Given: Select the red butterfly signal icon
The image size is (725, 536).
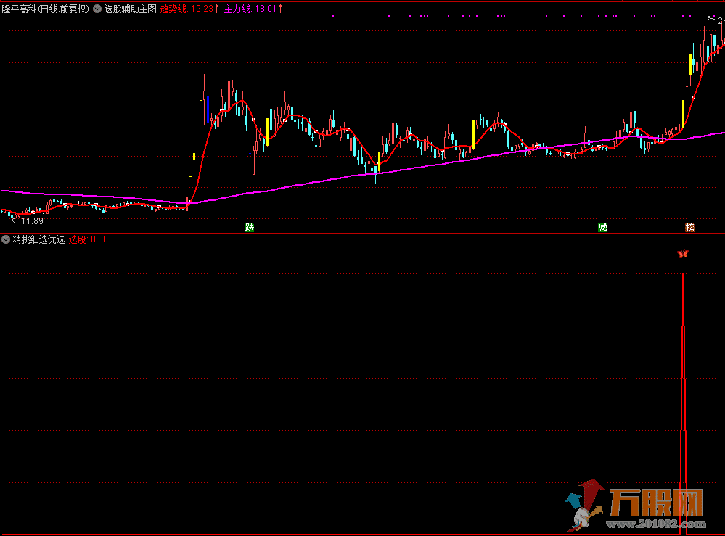Looking at the screenshot, I should coord(682,254).
